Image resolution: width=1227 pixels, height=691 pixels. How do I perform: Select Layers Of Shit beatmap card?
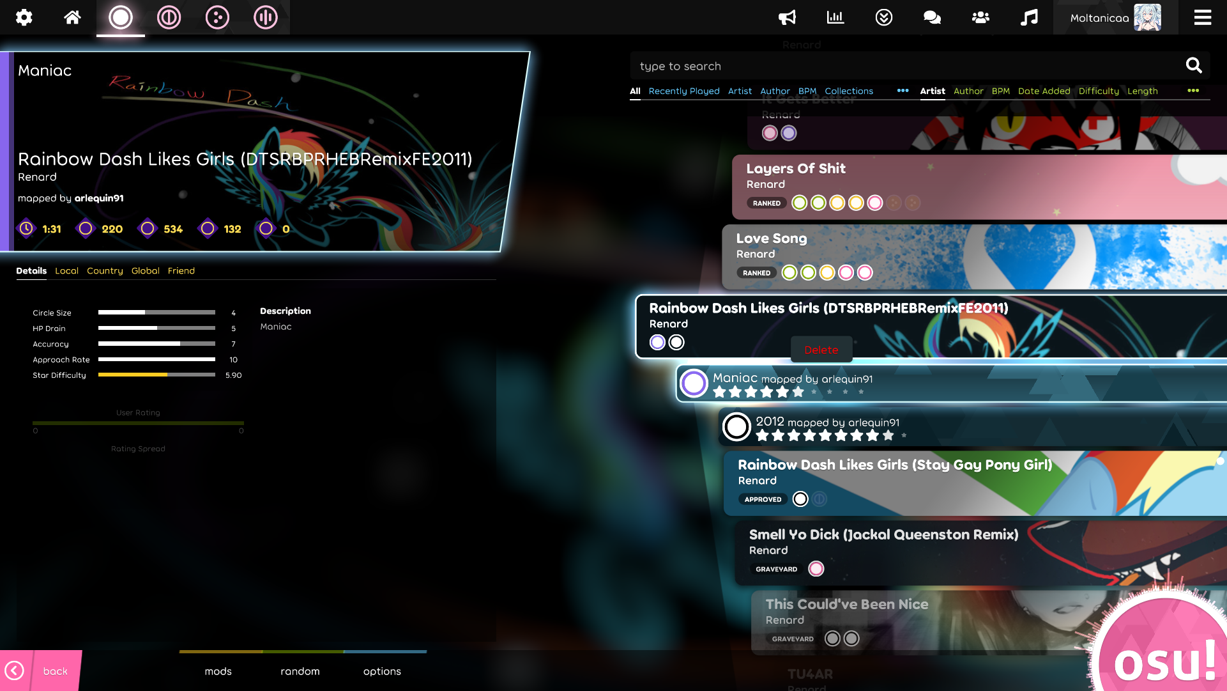point(979,187)
